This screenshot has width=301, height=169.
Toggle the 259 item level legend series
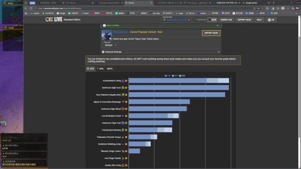[x=168, y=76]
